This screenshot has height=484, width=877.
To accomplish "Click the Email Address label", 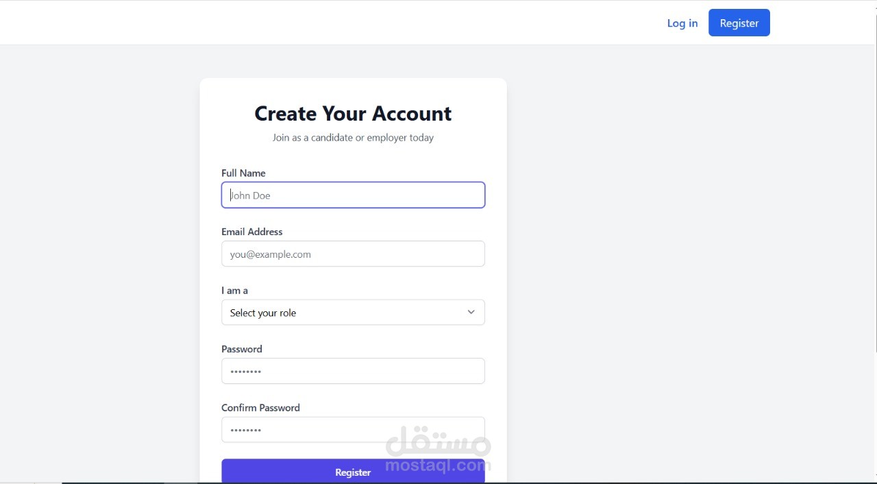I will (x=251, y=232).
